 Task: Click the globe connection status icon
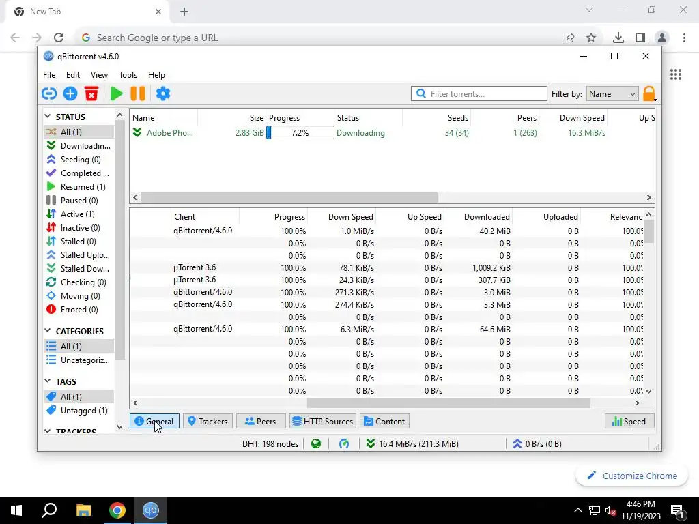click(x=316, y=443)
